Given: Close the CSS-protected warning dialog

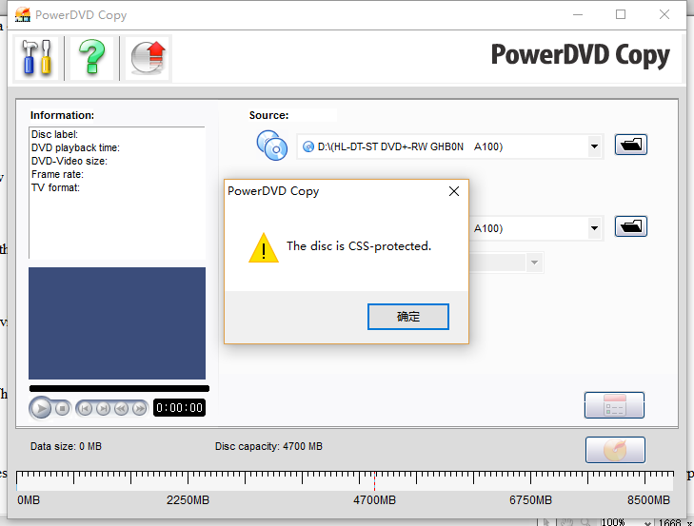Looking at the screenshot, I should pos(454,191).
